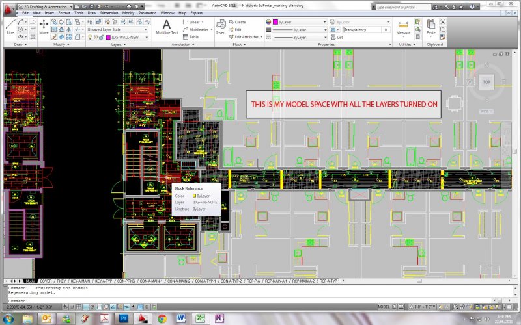The image size is (521, 325).
Task: Toggle layer on/off lightbulb for IDG-WALL-NEW
Action: 91,37
